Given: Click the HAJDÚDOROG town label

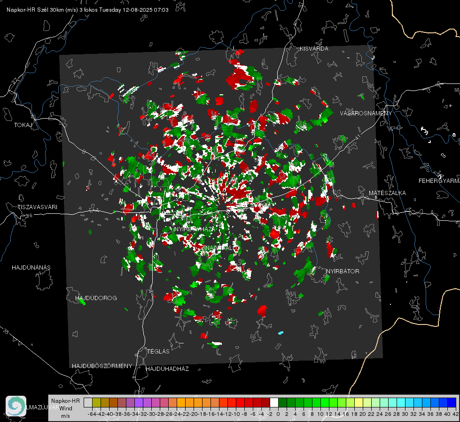Looking at the screenshot, I should click(96, 298).
